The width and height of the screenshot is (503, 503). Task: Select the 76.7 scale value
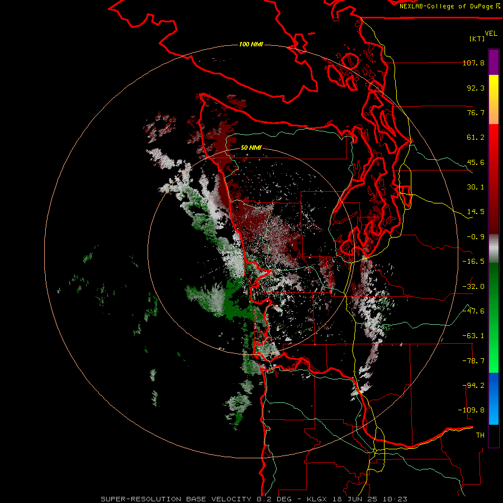(476, 112)
